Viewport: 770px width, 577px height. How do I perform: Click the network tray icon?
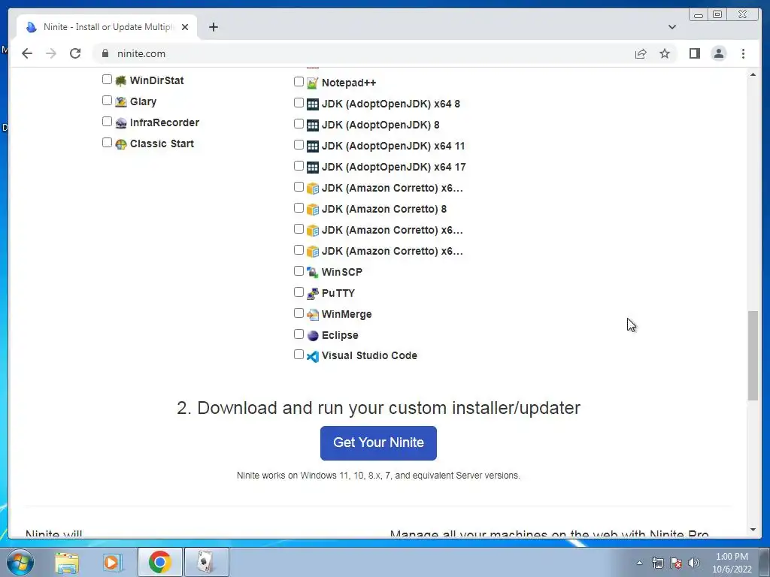click(657, 563)
